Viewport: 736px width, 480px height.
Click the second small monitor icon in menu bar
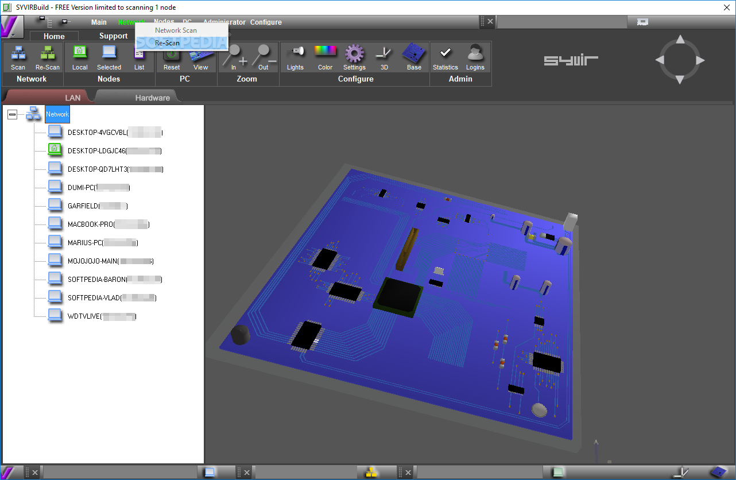click(64, 22)
